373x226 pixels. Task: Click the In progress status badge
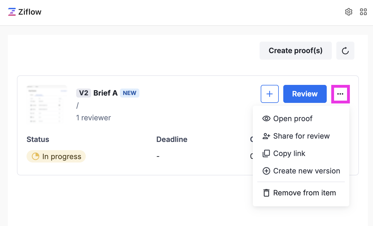(56, 156)
